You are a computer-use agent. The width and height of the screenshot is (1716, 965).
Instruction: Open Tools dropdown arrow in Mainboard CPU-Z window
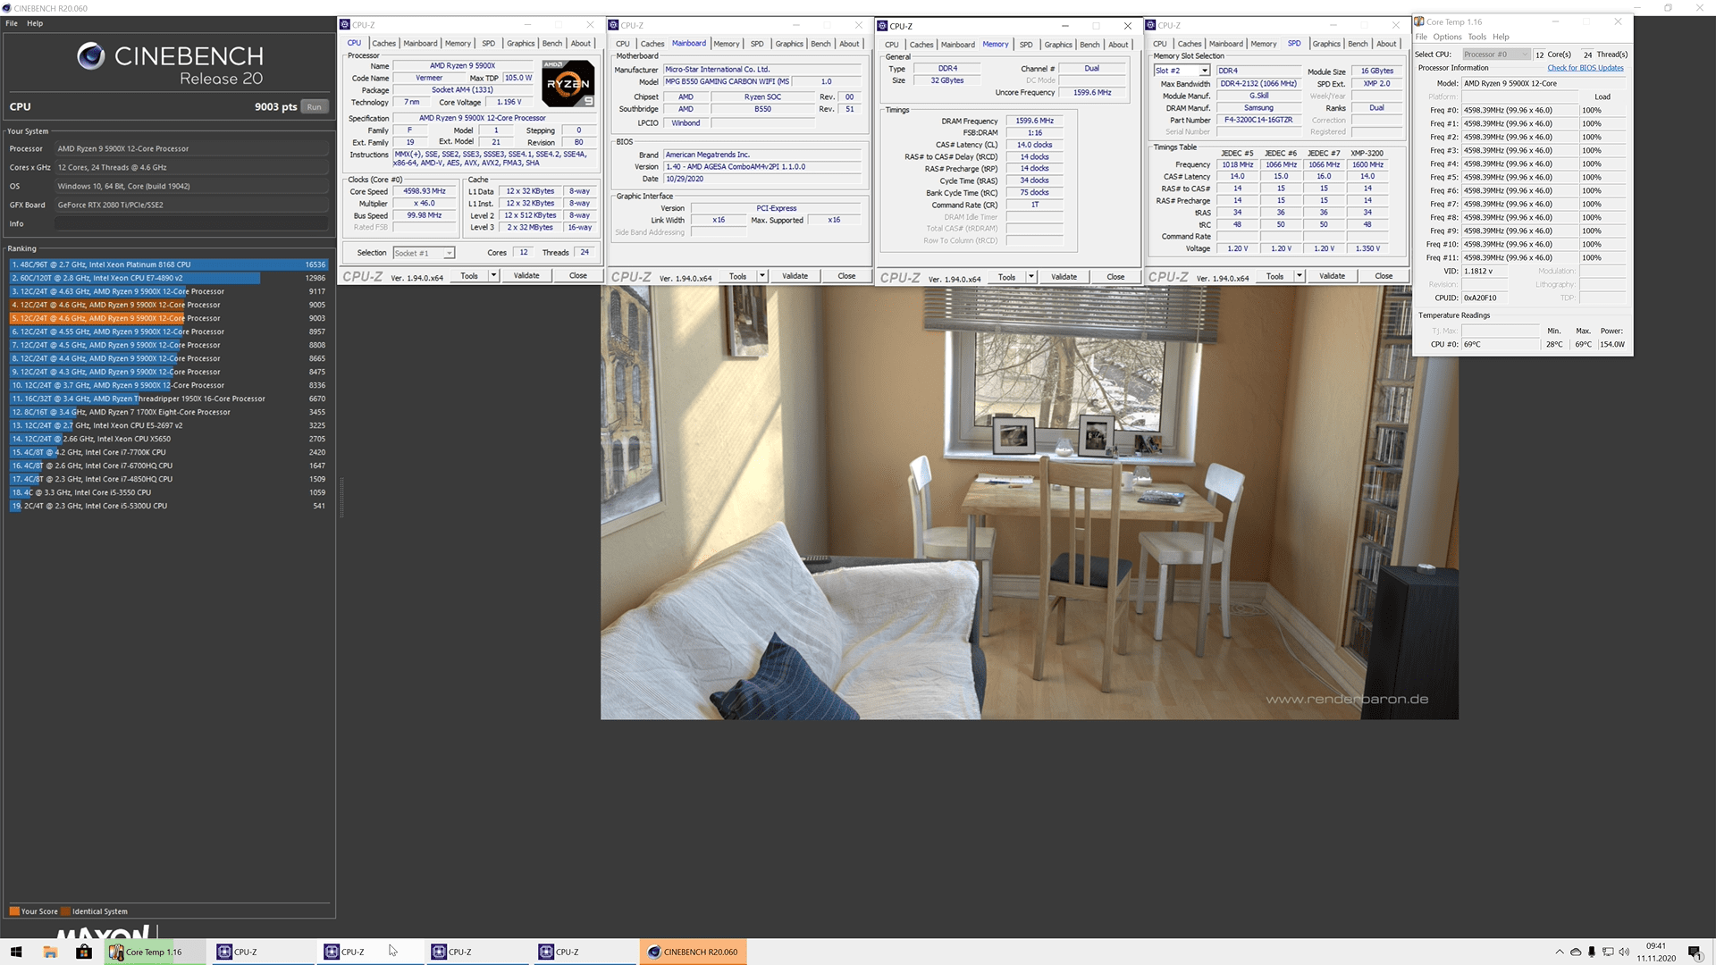762,276
